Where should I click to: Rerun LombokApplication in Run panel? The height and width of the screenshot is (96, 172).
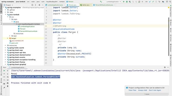pos(4,71)
